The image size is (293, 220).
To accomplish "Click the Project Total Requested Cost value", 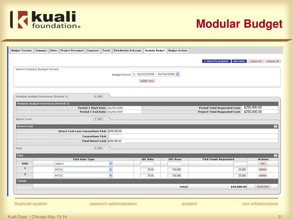I will (x=253, y=112).
